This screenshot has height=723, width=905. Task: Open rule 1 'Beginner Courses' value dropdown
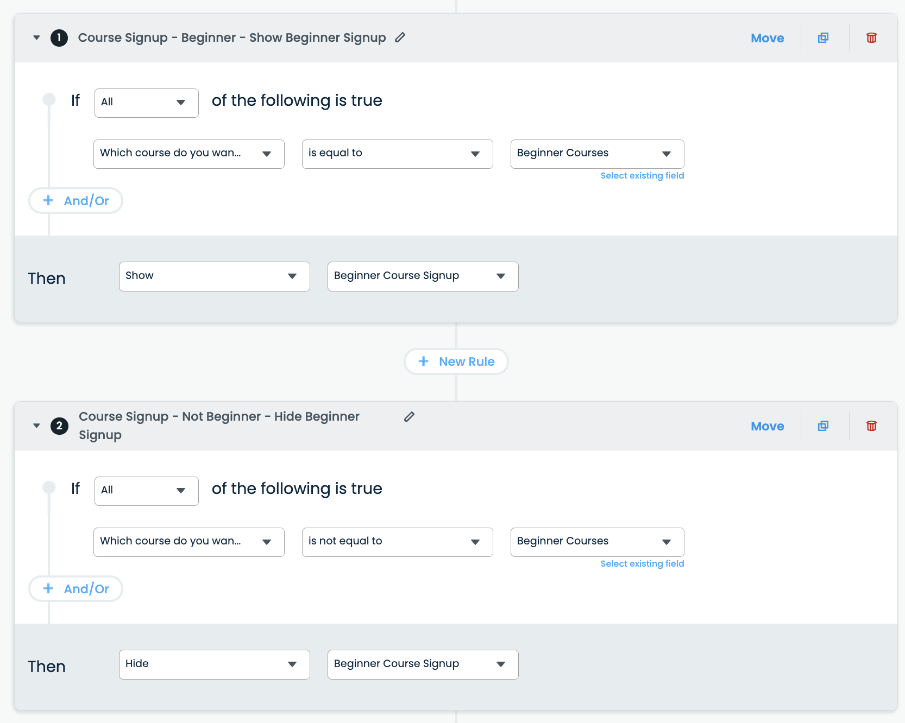[x=597, y=154]
